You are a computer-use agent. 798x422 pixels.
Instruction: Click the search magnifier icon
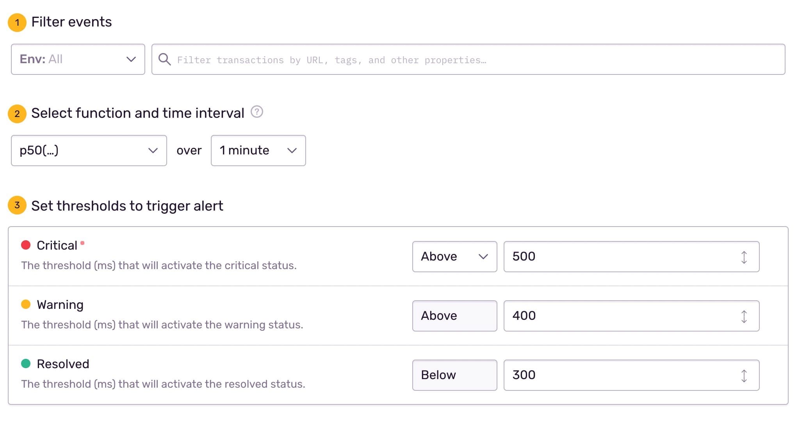[x=164, y=59]
